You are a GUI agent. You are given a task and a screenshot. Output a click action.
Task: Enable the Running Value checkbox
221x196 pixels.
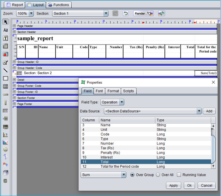pos(179,175)
